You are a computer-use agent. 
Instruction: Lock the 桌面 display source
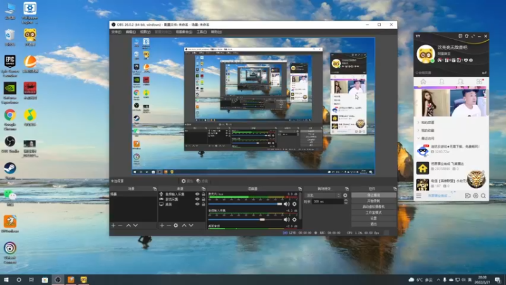203,204
